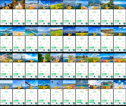Select the Pikachu on the river aerial background

pyautogui.click(x=94, y=8)
